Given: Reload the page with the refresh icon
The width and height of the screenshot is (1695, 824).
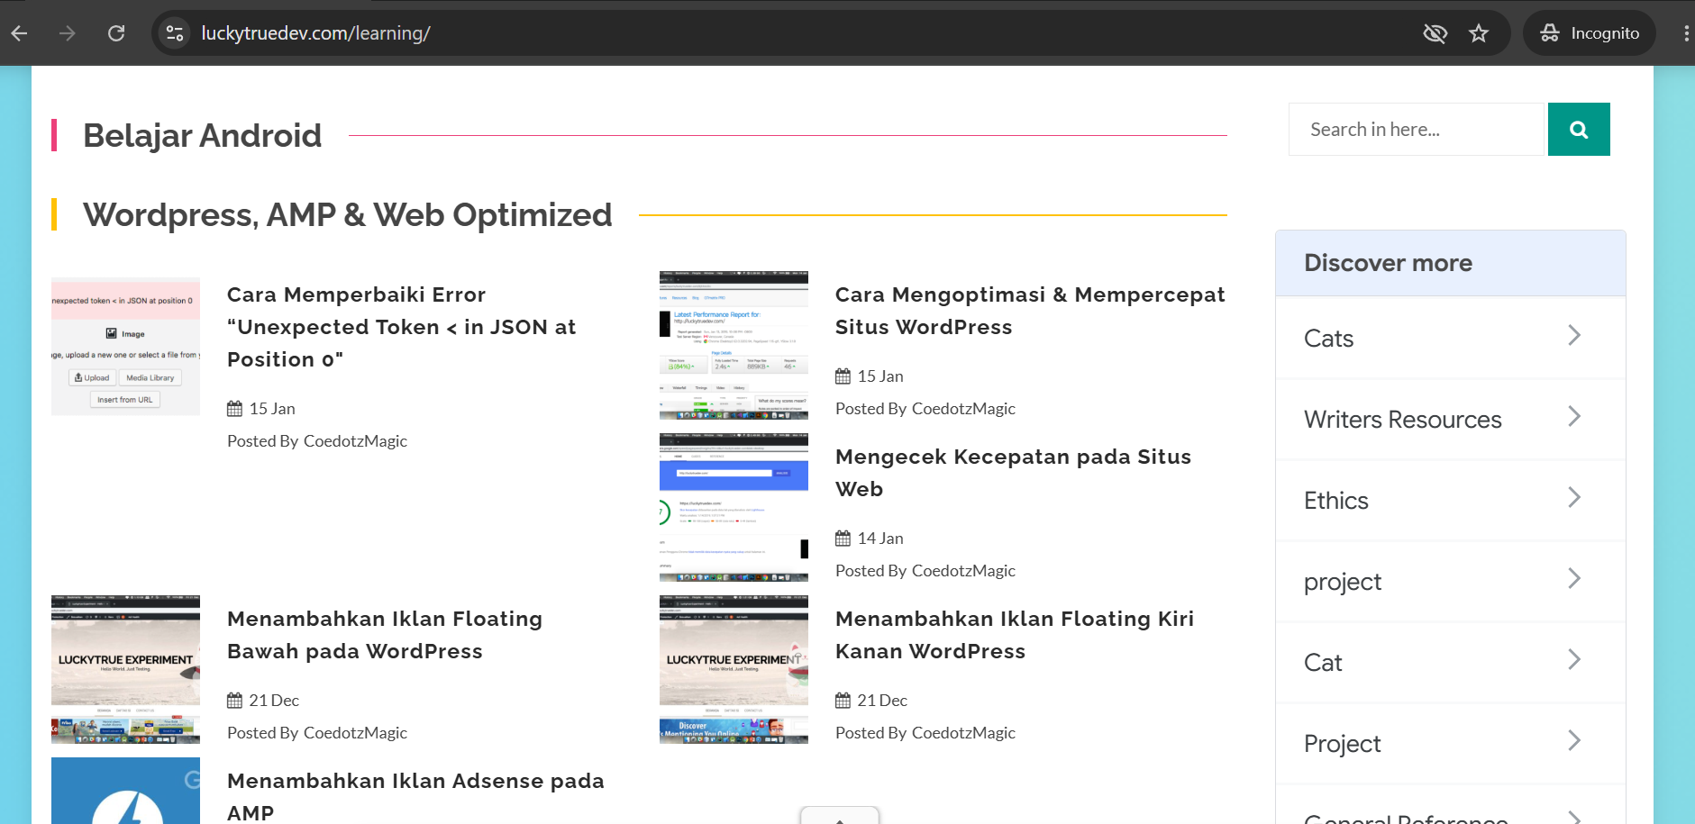Looking at the screenshot, I should 116,33.
